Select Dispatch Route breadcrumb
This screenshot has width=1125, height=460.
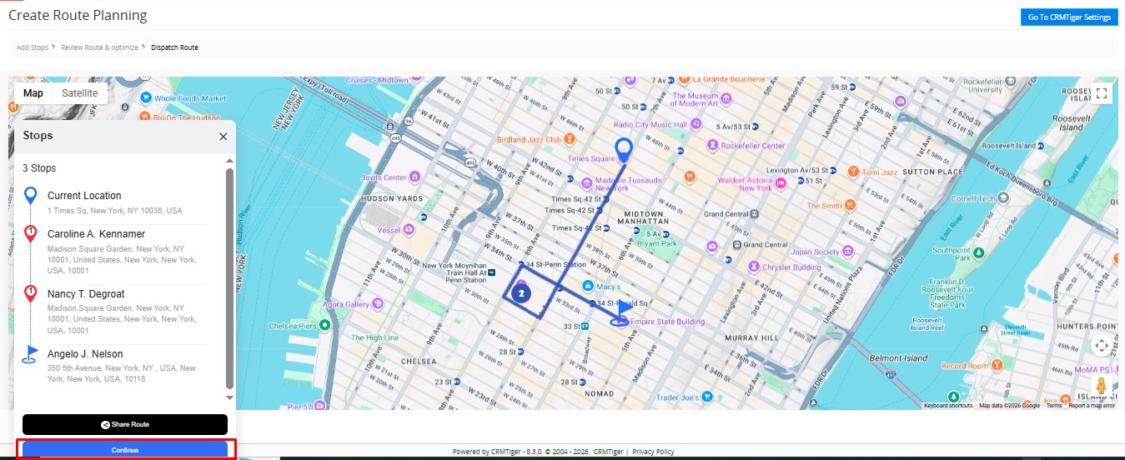coord(174,47)
